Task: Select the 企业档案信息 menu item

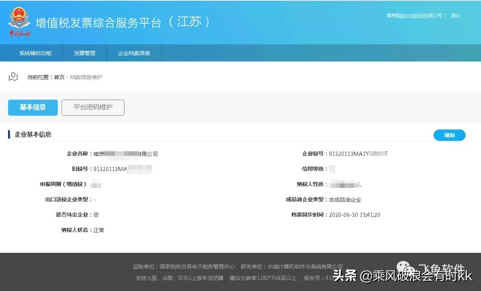Action: point(134,53)
